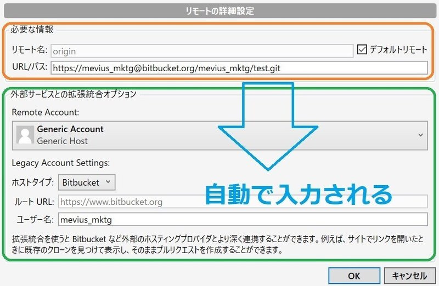Toggle the デフォルトリモート checkbox
439x286 pixels.
click(362, 49)
